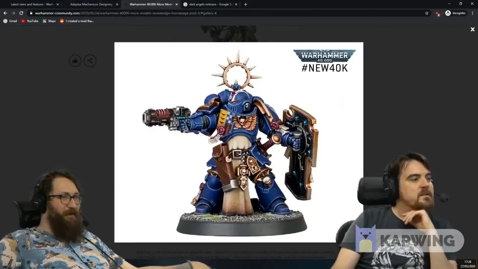478x269 pixels.
Task: Reload the page with the refresh icon
Action: coord(21,13)
